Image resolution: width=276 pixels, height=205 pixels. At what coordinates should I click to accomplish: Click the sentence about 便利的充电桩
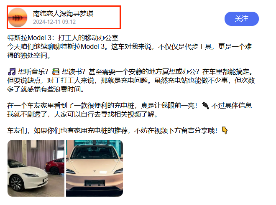[x=102, y=106]
